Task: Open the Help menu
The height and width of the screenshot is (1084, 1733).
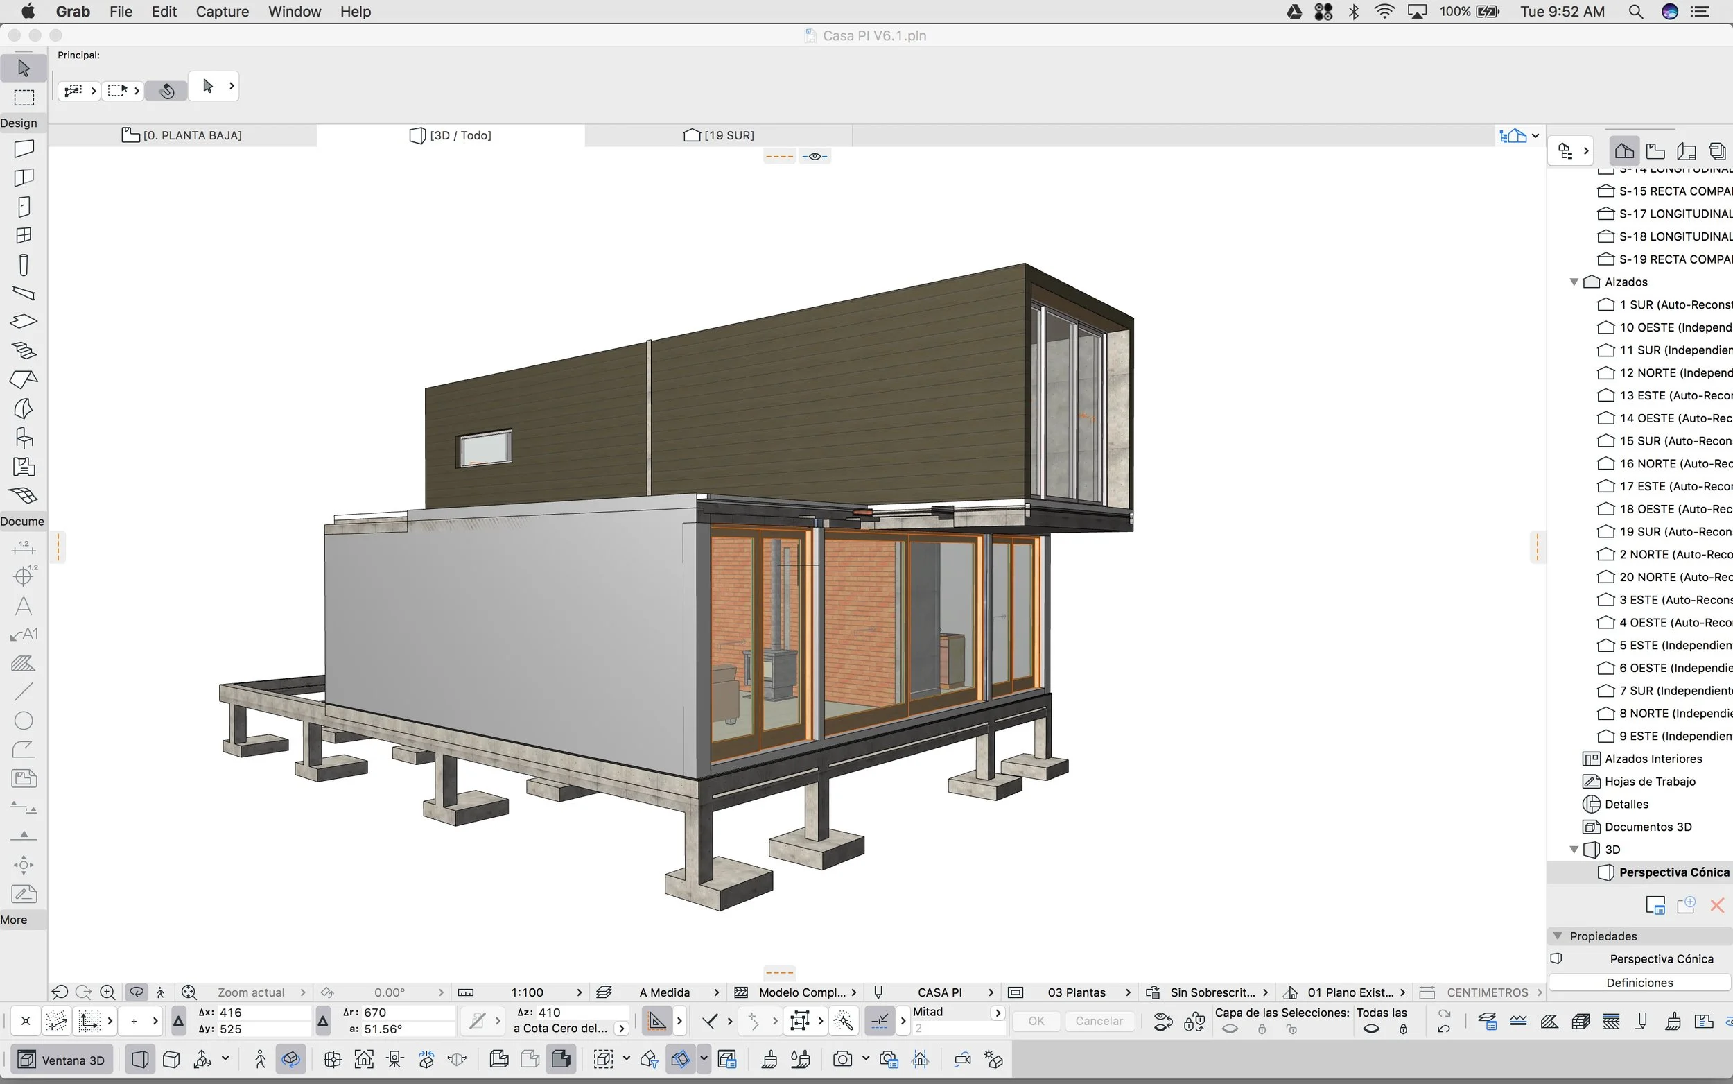Action: click(356, 12)
